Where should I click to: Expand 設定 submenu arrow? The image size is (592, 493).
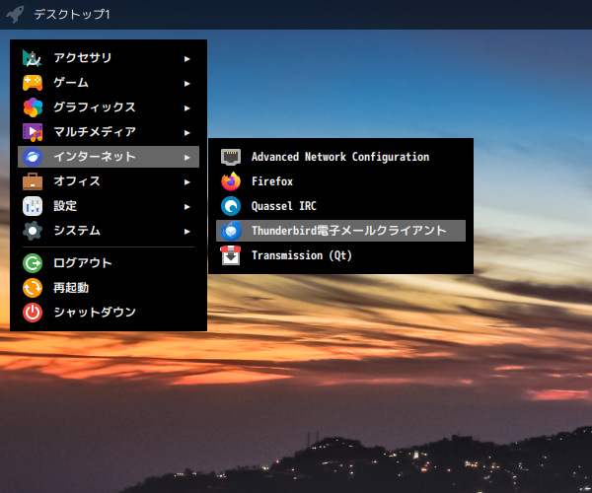tap(186, 207)
